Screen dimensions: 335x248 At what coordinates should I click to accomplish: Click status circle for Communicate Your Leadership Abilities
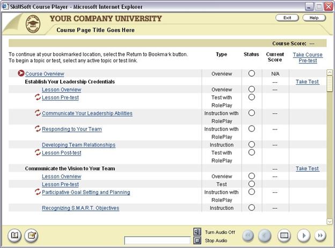(x=252, y=113)
